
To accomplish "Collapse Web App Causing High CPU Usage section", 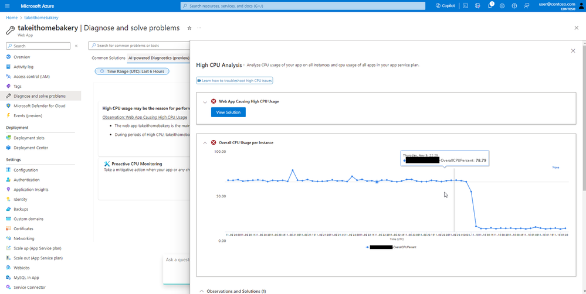I will (205, 101).
